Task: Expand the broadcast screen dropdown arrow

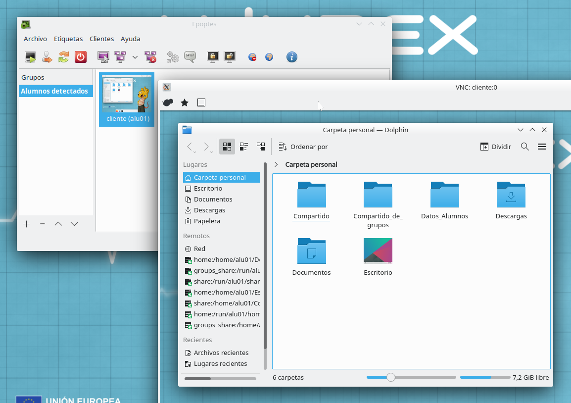Action: click(x=135, y=57)
